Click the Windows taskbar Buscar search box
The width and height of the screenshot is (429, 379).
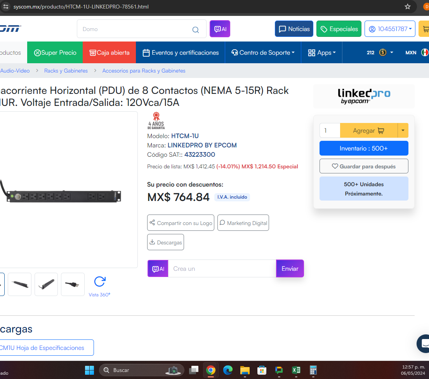141,370
